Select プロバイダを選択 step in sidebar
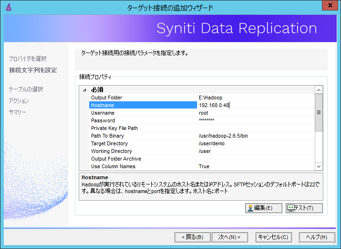 [28, 59]
